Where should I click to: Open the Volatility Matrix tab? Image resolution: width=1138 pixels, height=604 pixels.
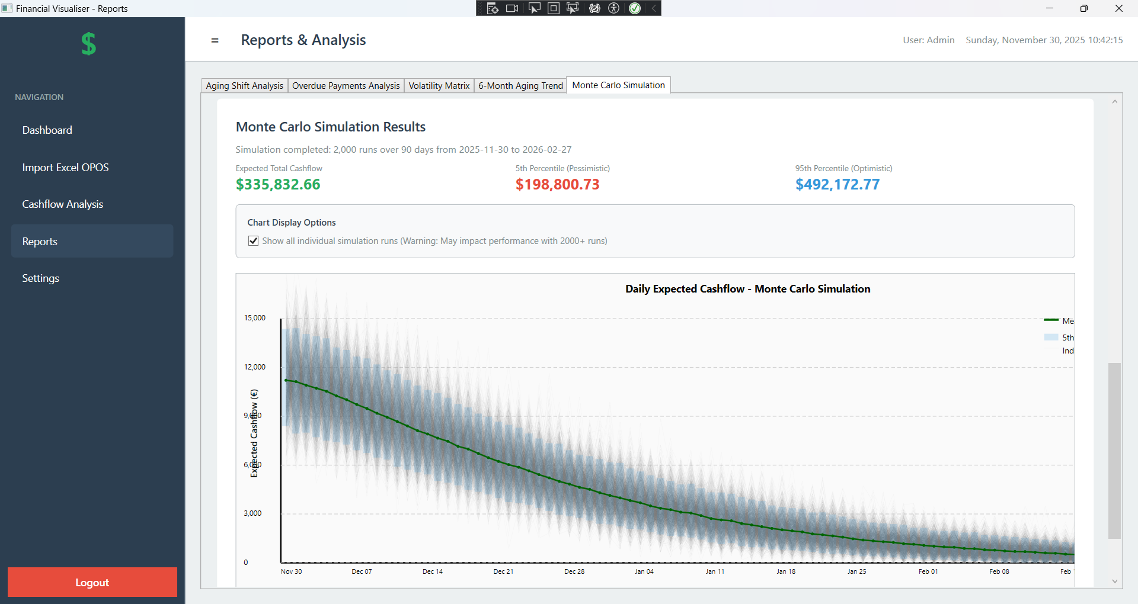click(x=439, y=86)
